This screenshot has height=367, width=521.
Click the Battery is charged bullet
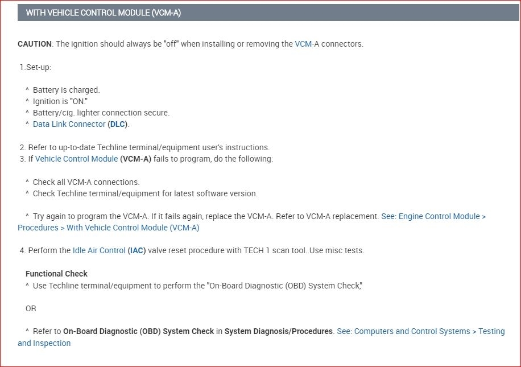(66, 90)
